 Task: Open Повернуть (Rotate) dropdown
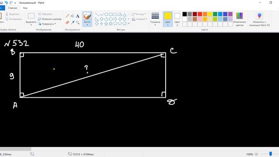coord(47,24)
